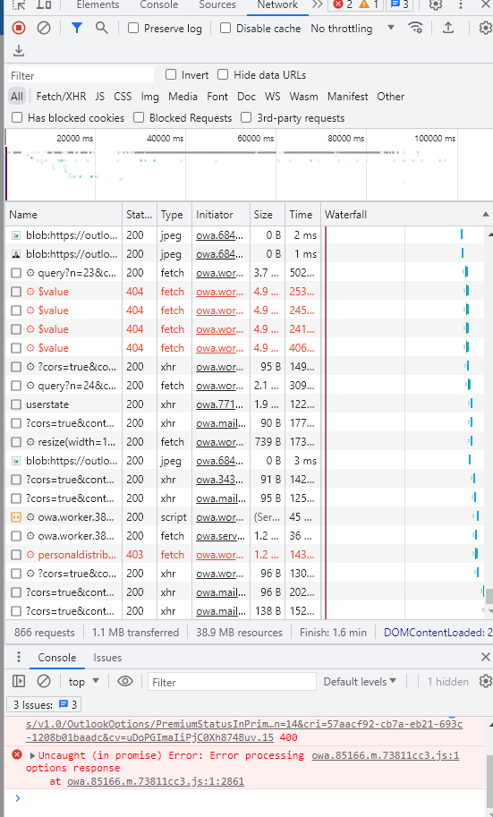Open owa.85166.m.73811cc3.js:1 source link
Screen dimensions: 493x817
pos(385,755)
